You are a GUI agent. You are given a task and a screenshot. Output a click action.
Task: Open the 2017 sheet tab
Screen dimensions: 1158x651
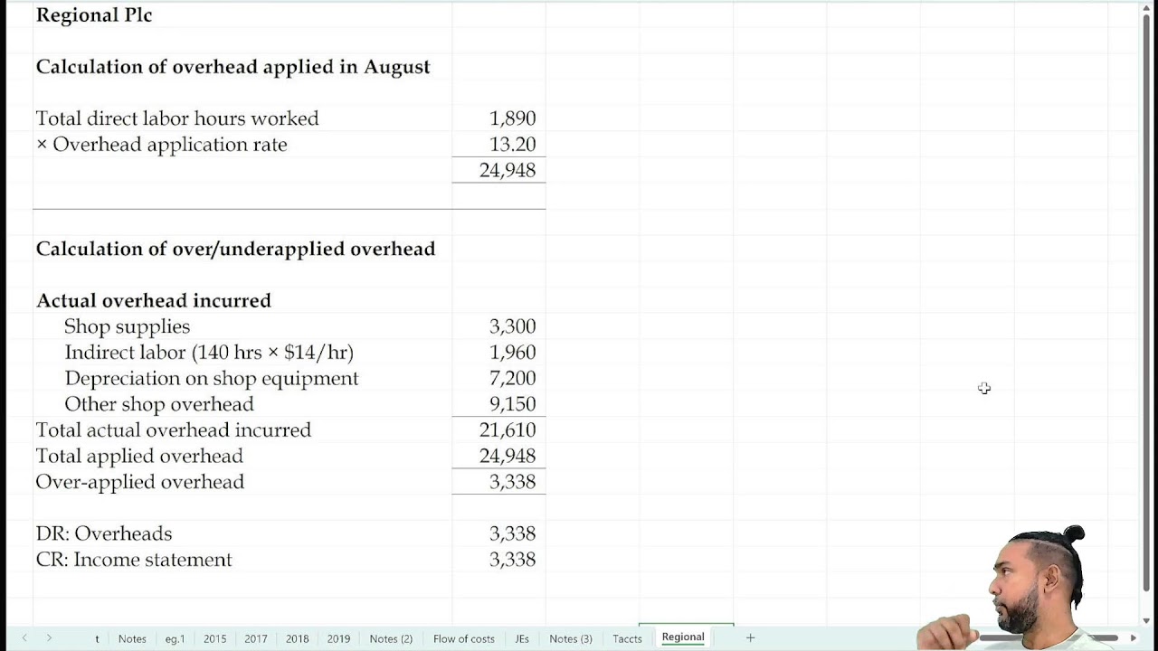pos(256,638)
